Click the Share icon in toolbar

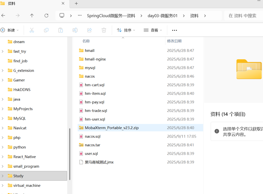click(x=89, y=30)
